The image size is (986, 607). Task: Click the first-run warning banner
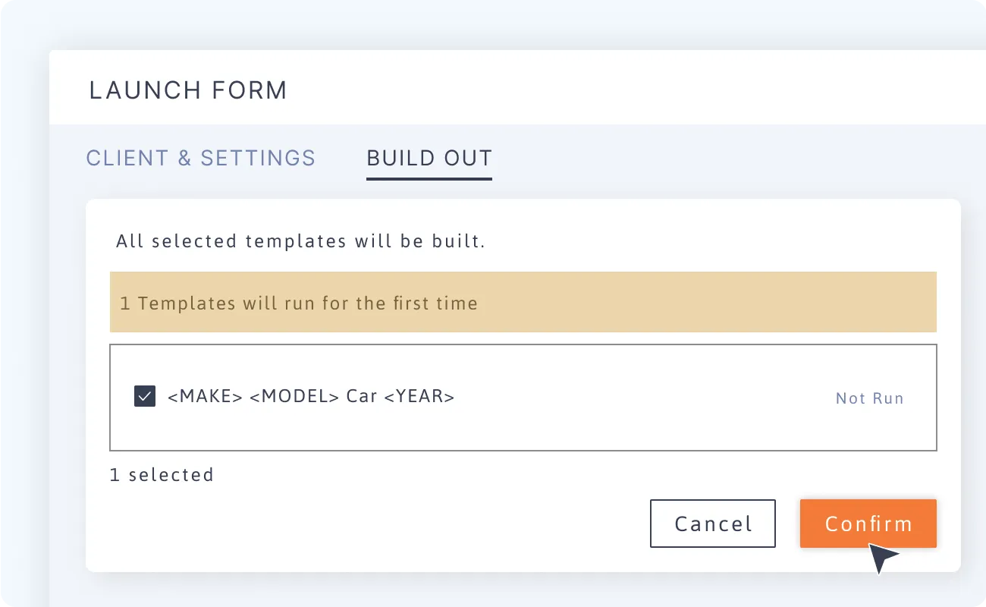tap(523, 302)
